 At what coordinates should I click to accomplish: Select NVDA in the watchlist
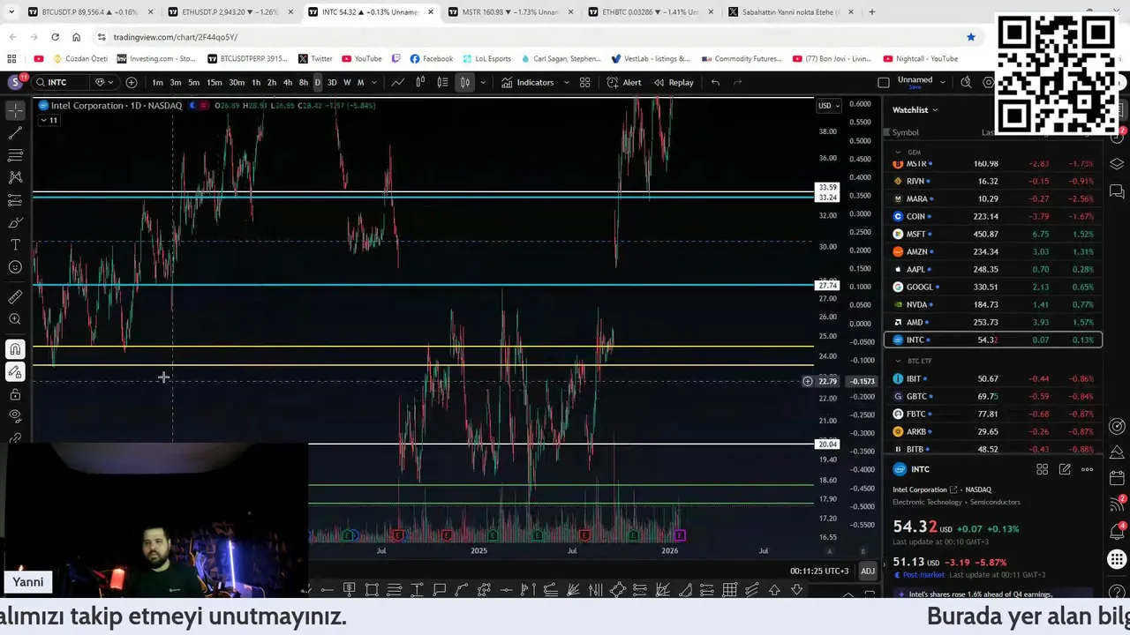click(x=993, y=304)
